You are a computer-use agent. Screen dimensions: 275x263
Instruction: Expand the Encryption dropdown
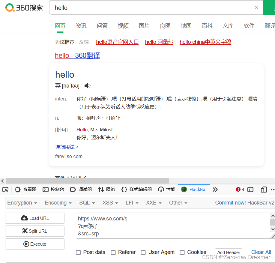[x=22, y=203]
